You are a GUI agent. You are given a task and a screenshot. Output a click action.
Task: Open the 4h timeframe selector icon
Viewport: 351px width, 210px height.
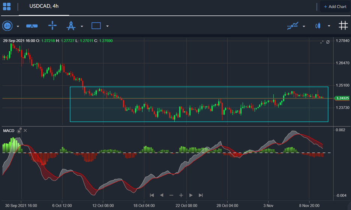[7, 26]
